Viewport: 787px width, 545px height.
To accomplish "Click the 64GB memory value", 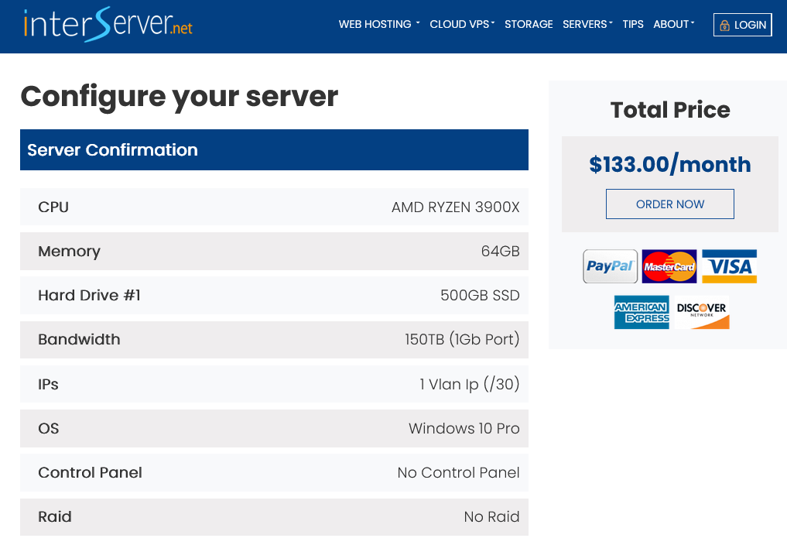I will [500, 251].
